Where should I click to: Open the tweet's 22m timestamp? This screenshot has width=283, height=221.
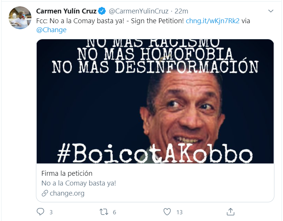182,11
